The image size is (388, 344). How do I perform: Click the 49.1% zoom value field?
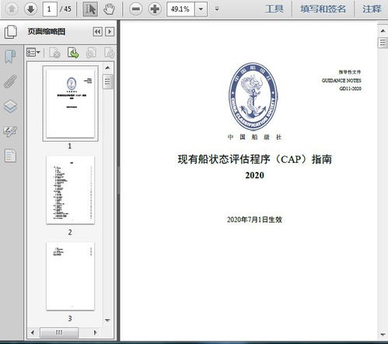180,9
